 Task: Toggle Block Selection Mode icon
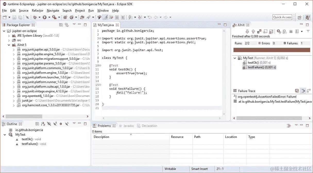click(x=117, y=17)
